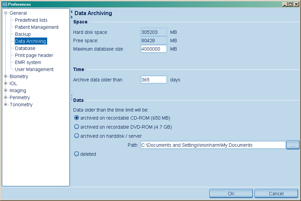Select the deleted radio button
This screenshot has width=301, height=201.
click(x=77, y=154)
